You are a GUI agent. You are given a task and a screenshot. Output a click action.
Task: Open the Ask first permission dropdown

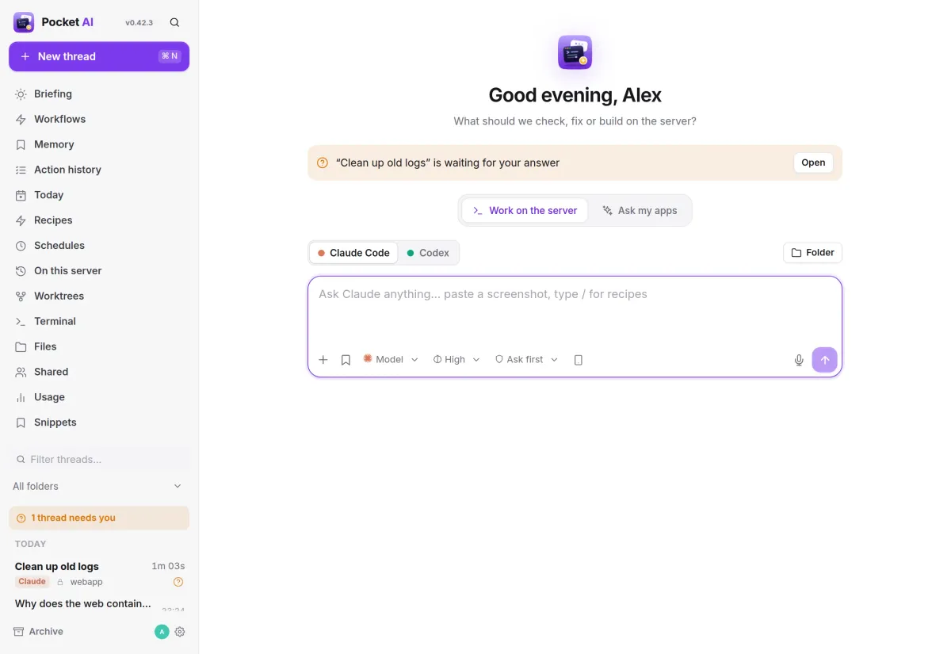coord(526,360)
